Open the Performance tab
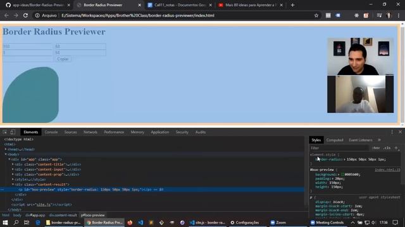This screenshot has height=227, width=405. (x=114, y=132)
